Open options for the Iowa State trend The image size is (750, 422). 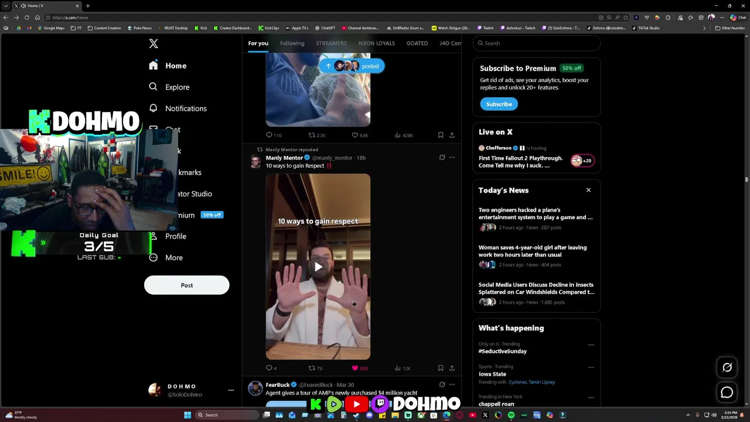tap(591, 367)
